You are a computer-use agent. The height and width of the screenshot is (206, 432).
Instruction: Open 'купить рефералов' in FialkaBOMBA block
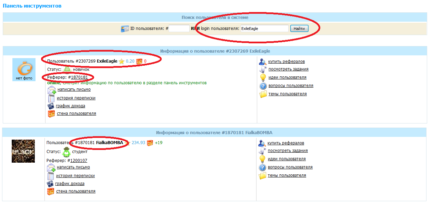[286, 143]
